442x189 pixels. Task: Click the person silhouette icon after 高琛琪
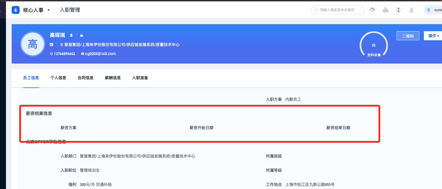[71, 35]
